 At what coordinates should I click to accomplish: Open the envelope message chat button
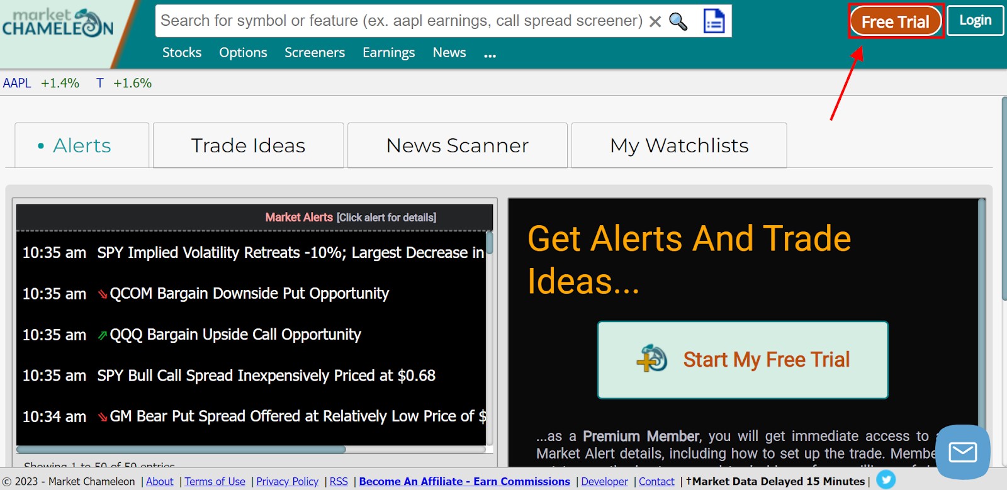(963, 452)
